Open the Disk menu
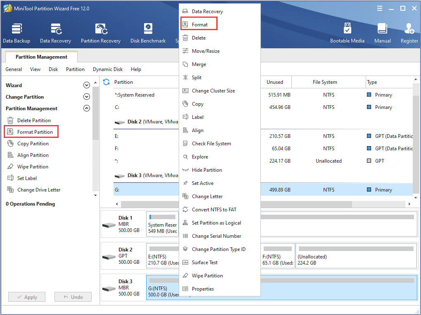 (53, 69)
